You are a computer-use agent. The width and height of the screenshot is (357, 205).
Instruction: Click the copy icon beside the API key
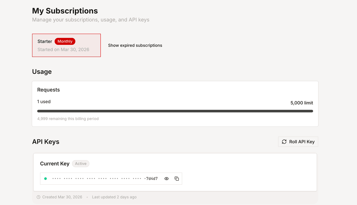(177, 178)
